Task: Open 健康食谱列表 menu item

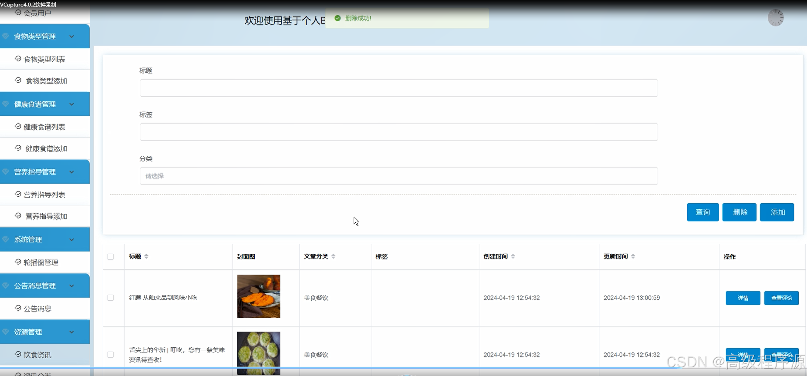Action: pyautogui.click(x=45, y=127)
